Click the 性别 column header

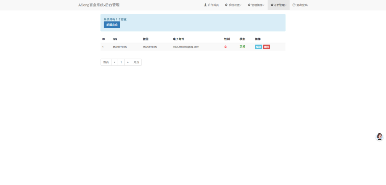[227, 39]
